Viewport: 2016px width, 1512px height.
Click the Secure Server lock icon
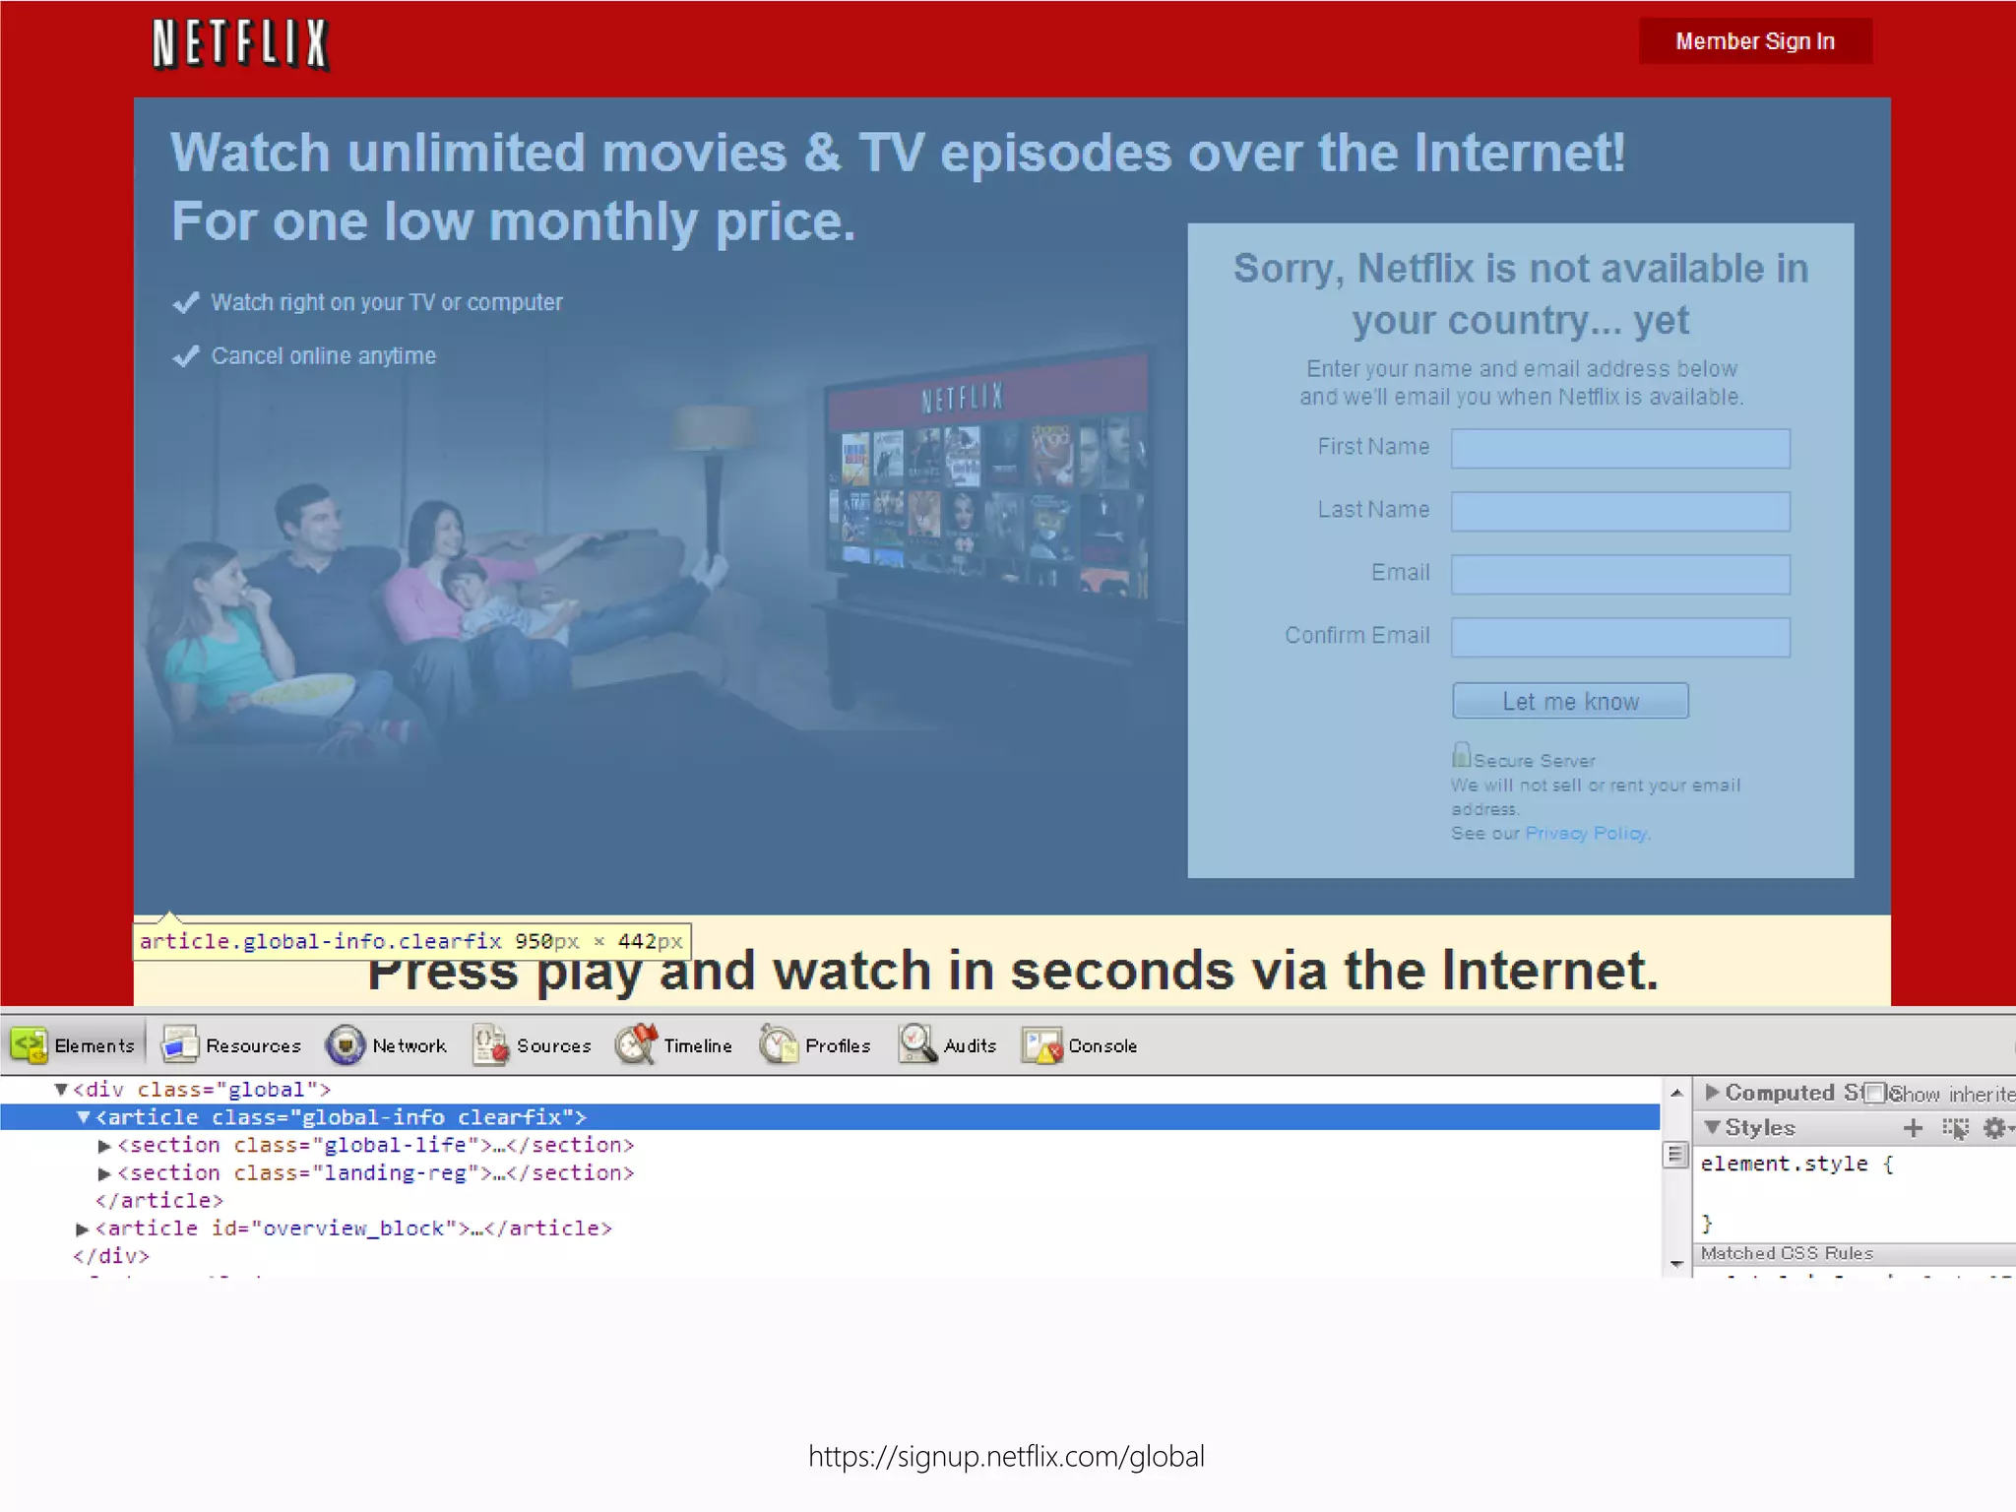click(1461, 755)
